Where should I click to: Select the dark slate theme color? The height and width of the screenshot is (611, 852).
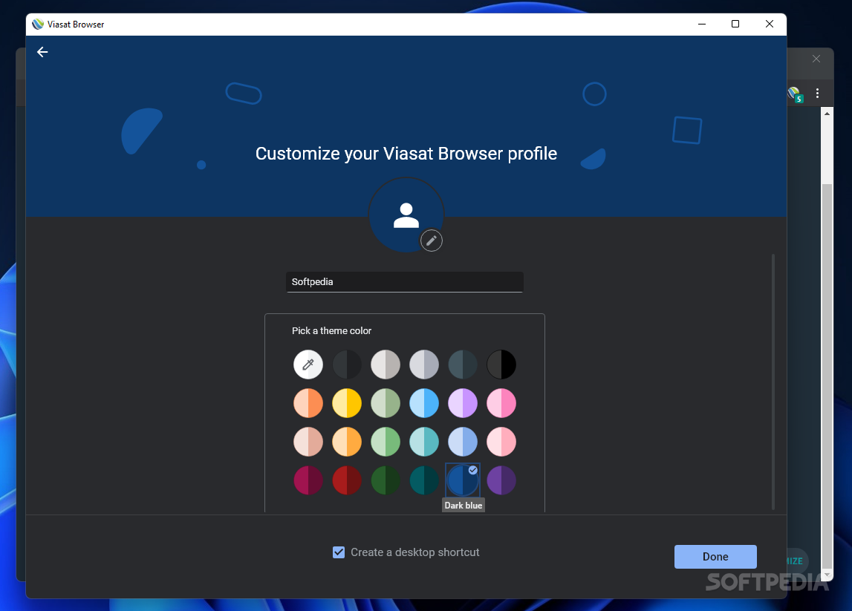(463, 365)
